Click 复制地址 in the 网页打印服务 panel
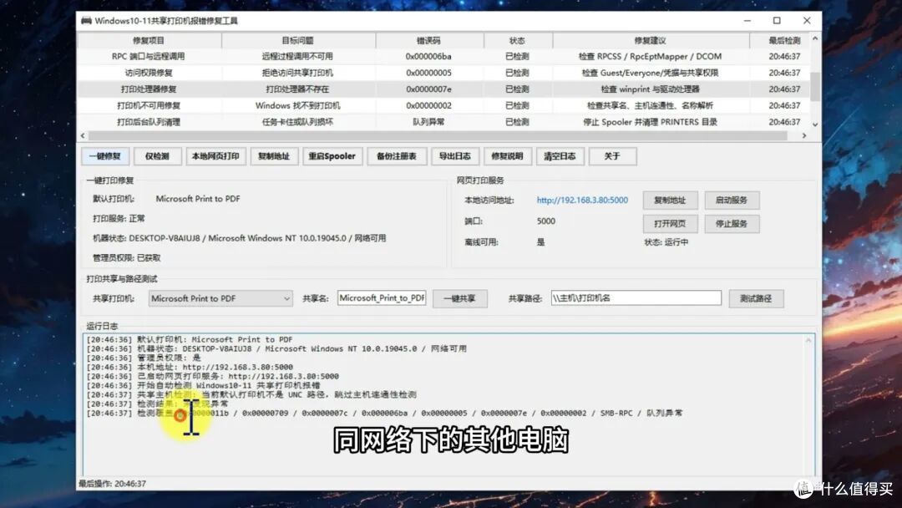This screenshot has height=508, width=902. (x=670, y=201)
